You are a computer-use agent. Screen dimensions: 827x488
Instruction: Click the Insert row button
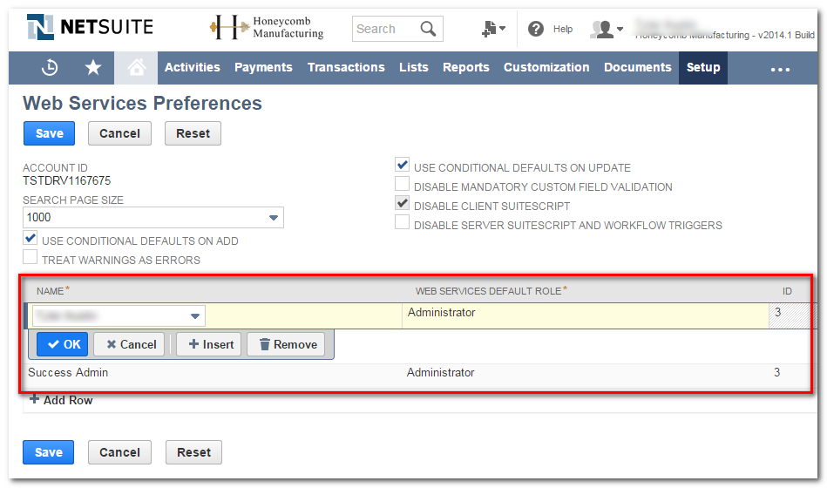[209, 344]
